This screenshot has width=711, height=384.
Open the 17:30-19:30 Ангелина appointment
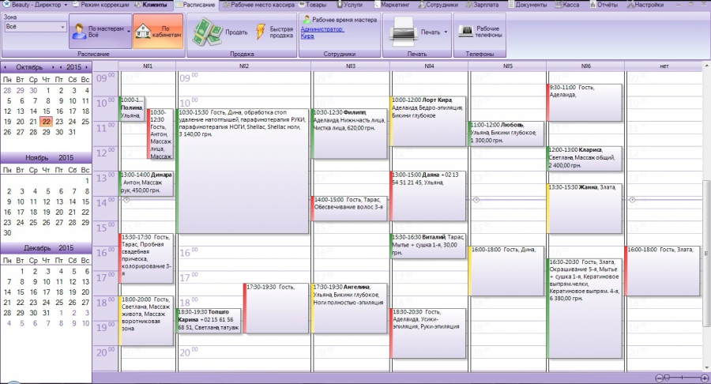coord(349,308)
